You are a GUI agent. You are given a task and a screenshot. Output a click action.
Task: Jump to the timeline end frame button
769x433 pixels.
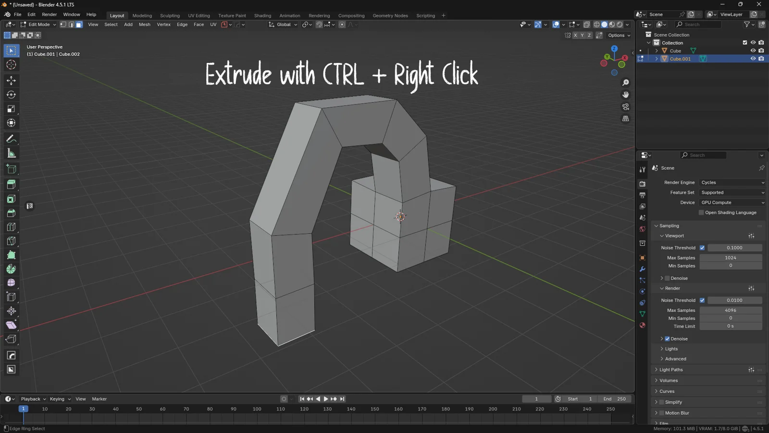pyautogui.click(x=342, y=399)
